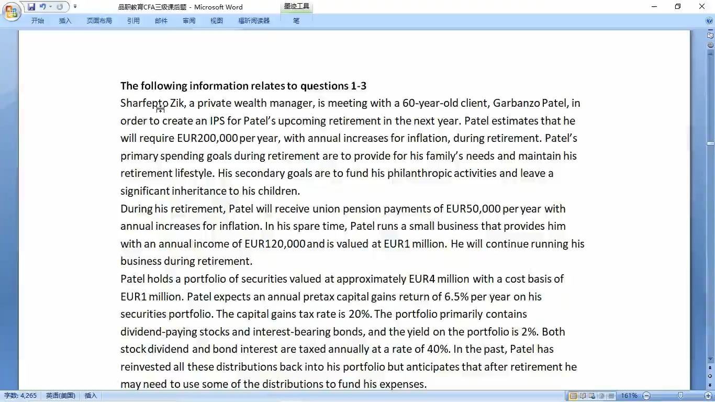Zoom in with the plus button
715x402 pixels.
coord(708,396)
